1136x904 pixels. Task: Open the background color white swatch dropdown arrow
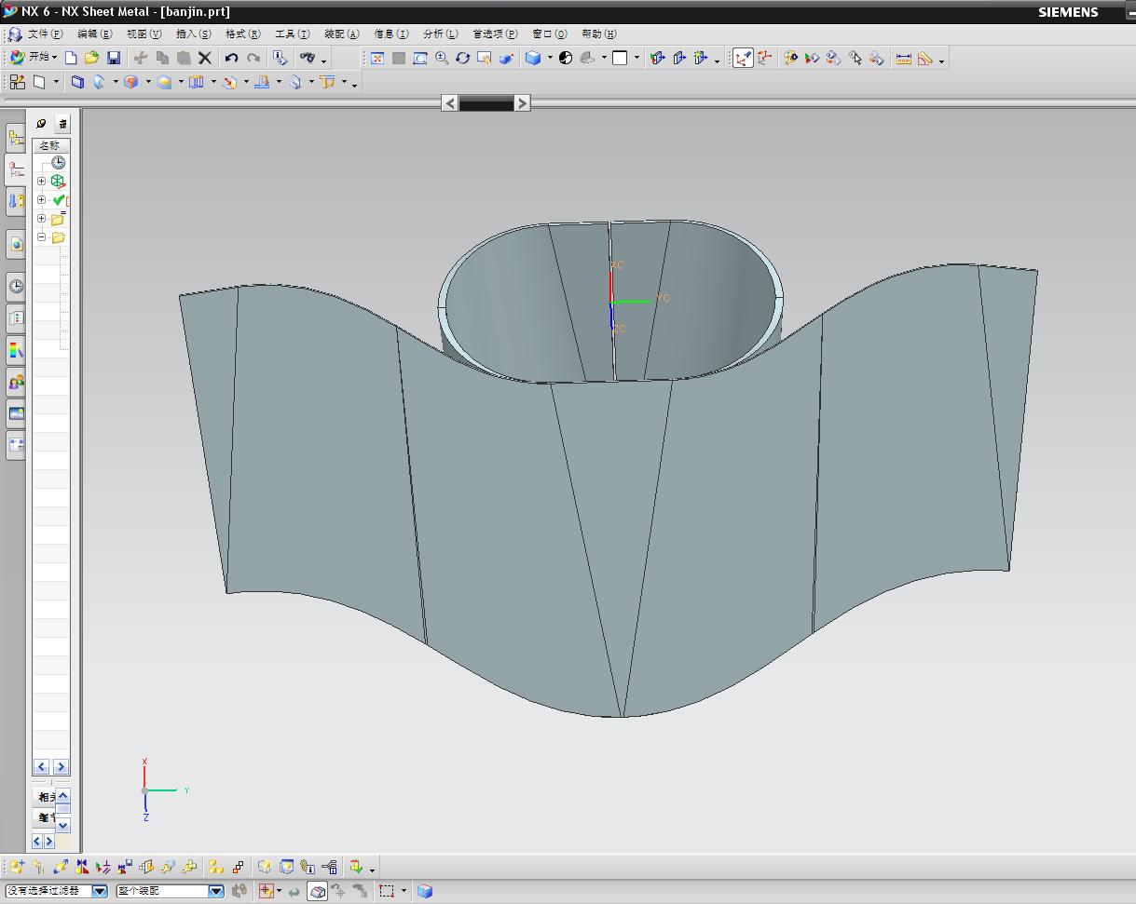(636, 58)
